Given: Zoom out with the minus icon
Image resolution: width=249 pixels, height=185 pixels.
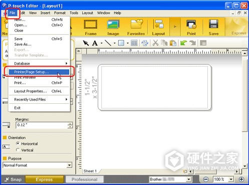Looking at the screenshot, I should tap(206, 179).
